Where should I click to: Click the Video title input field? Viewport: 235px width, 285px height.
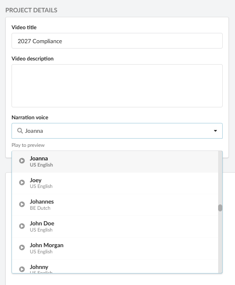[117, 41]
